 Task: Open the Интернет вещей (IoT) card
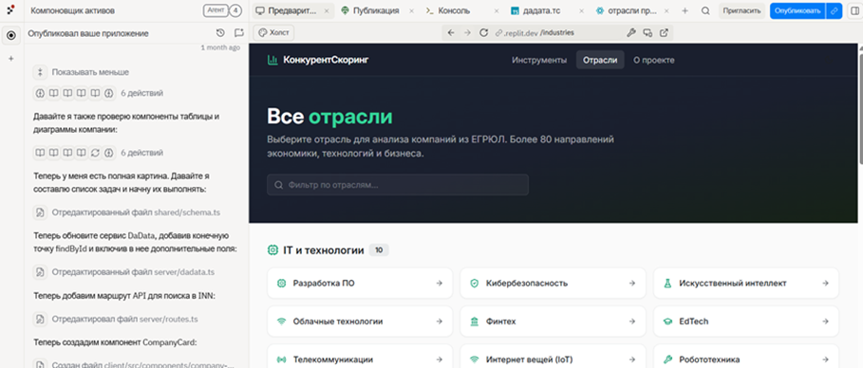click(x=553, y=356)
